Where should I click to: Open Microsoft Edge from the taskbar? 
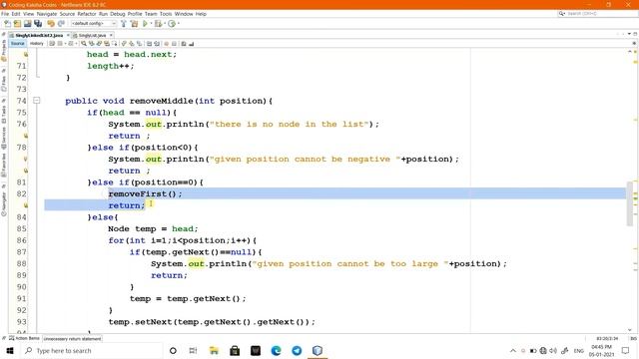(276, 350)
